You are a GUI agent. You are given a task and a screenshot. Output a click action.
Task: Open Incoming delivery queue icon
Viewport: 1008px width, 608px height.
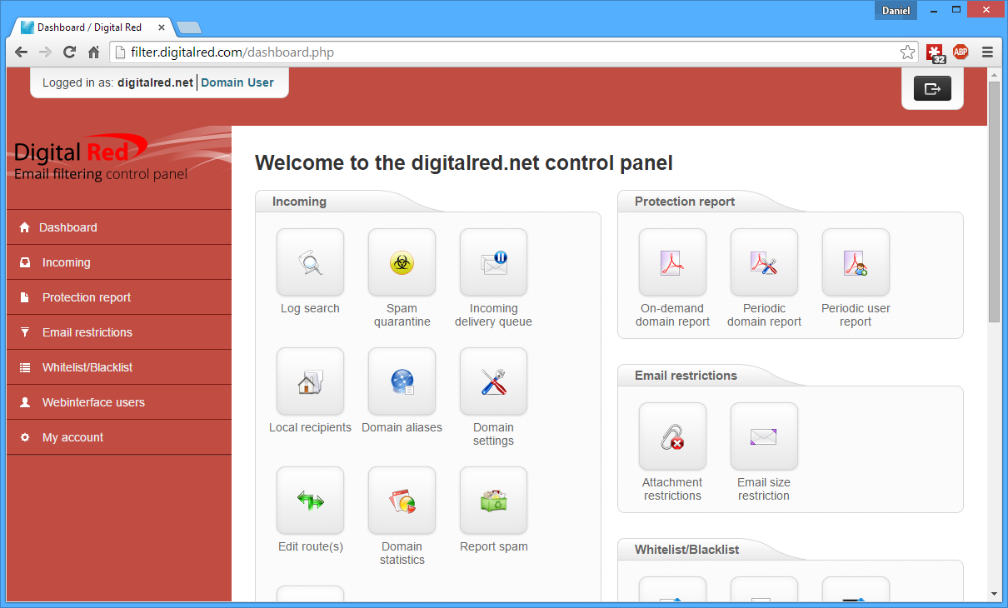(x=493, y=262)
